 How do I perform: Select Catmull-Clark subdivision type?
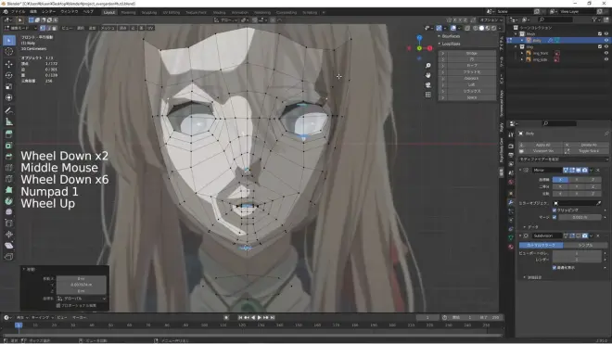(541, 245)
